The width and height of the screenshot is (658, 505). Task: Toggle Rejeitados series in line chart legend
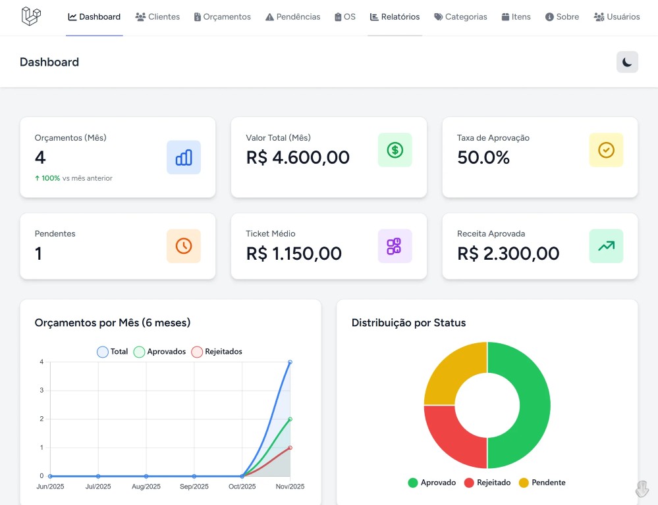coord(217,352)
